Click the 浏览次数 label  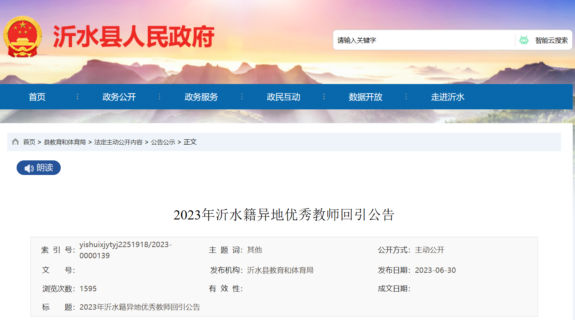tap(59, 289)
